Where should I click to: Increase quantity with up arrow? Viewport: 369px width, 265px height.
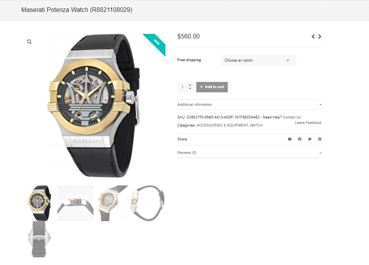pos(190,85)
